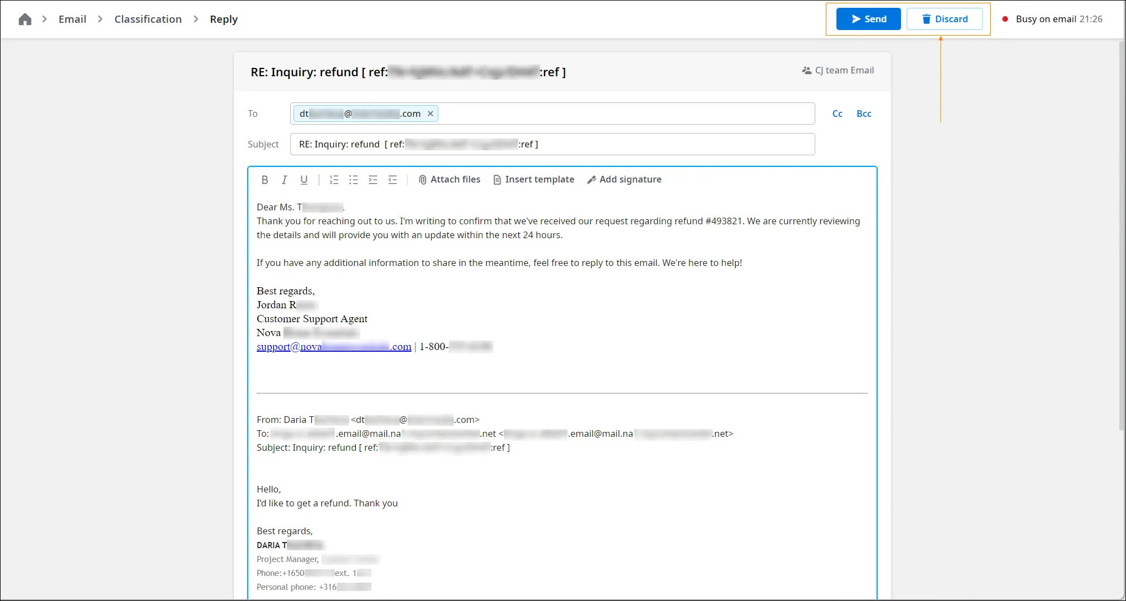
Task: Attach files to the email
Action: [449, 180]
